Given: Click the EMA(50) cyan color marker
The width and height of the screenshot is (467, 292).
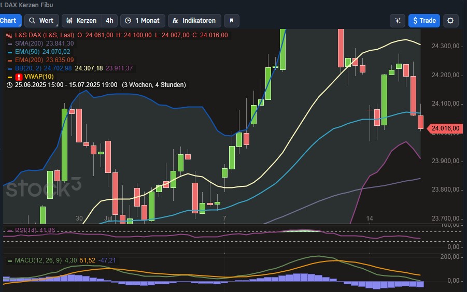Looking at the screenshot, I should pos(9,52).
